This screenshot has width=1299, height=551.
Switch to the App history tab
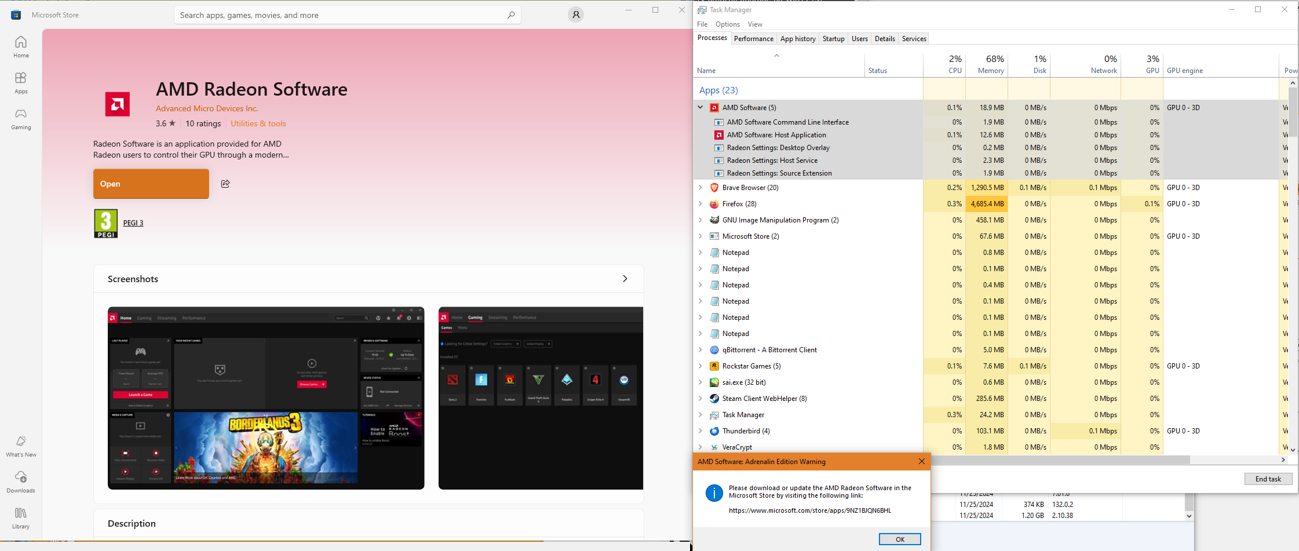click(x=798, y=39)
